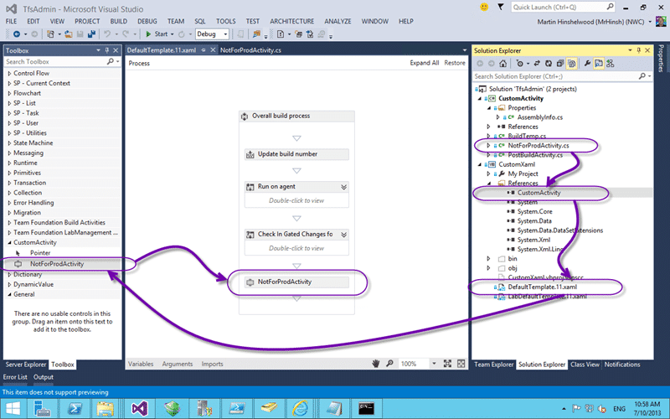Switch to the NotForProdActivity.cs tab
Image resolution: width=670 pixels, height=419 pixels.
point(250,50)
